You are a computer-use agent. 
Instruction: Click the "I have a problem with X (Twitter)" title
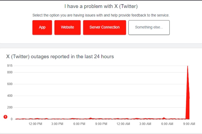[x=101, y=6]
